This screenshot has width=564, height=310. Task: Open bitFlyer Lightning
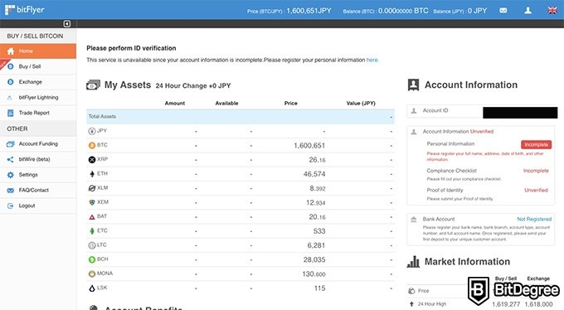click(38, 98)
